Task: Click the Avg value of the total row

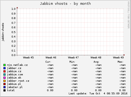Action: [98, 90]
